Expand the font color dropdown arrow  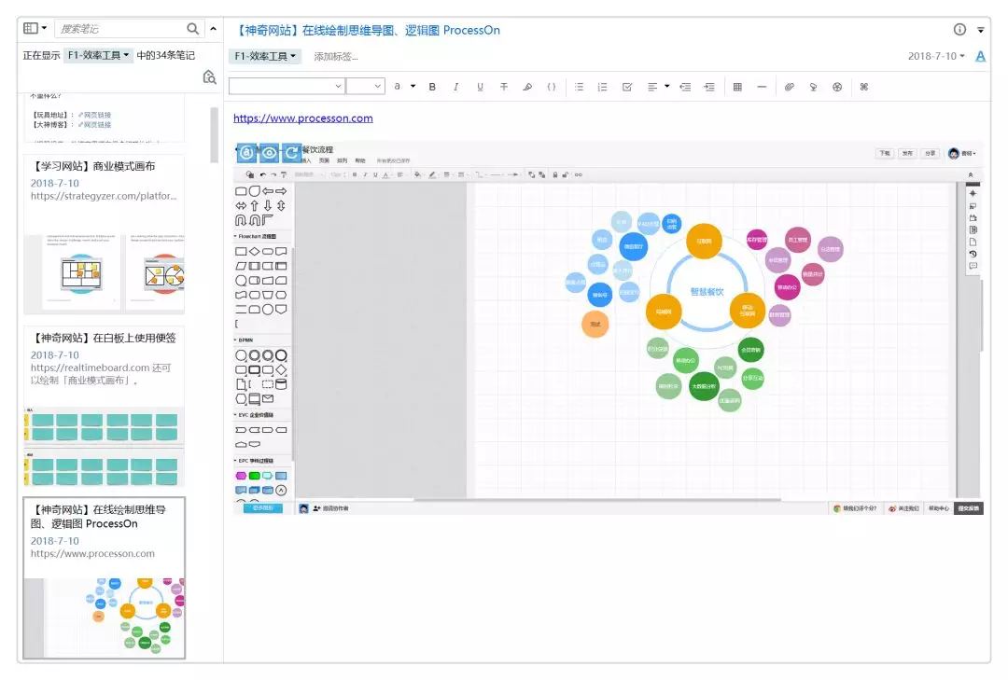click(x=413, y=86)
